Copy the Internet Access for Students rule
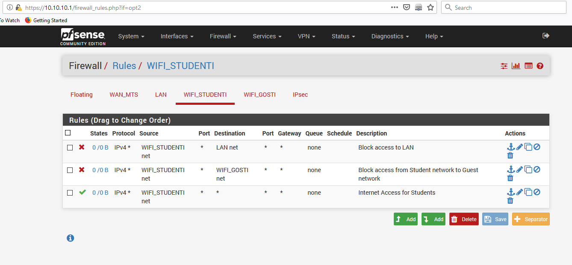The image size is (572, 265). (528, 192)
